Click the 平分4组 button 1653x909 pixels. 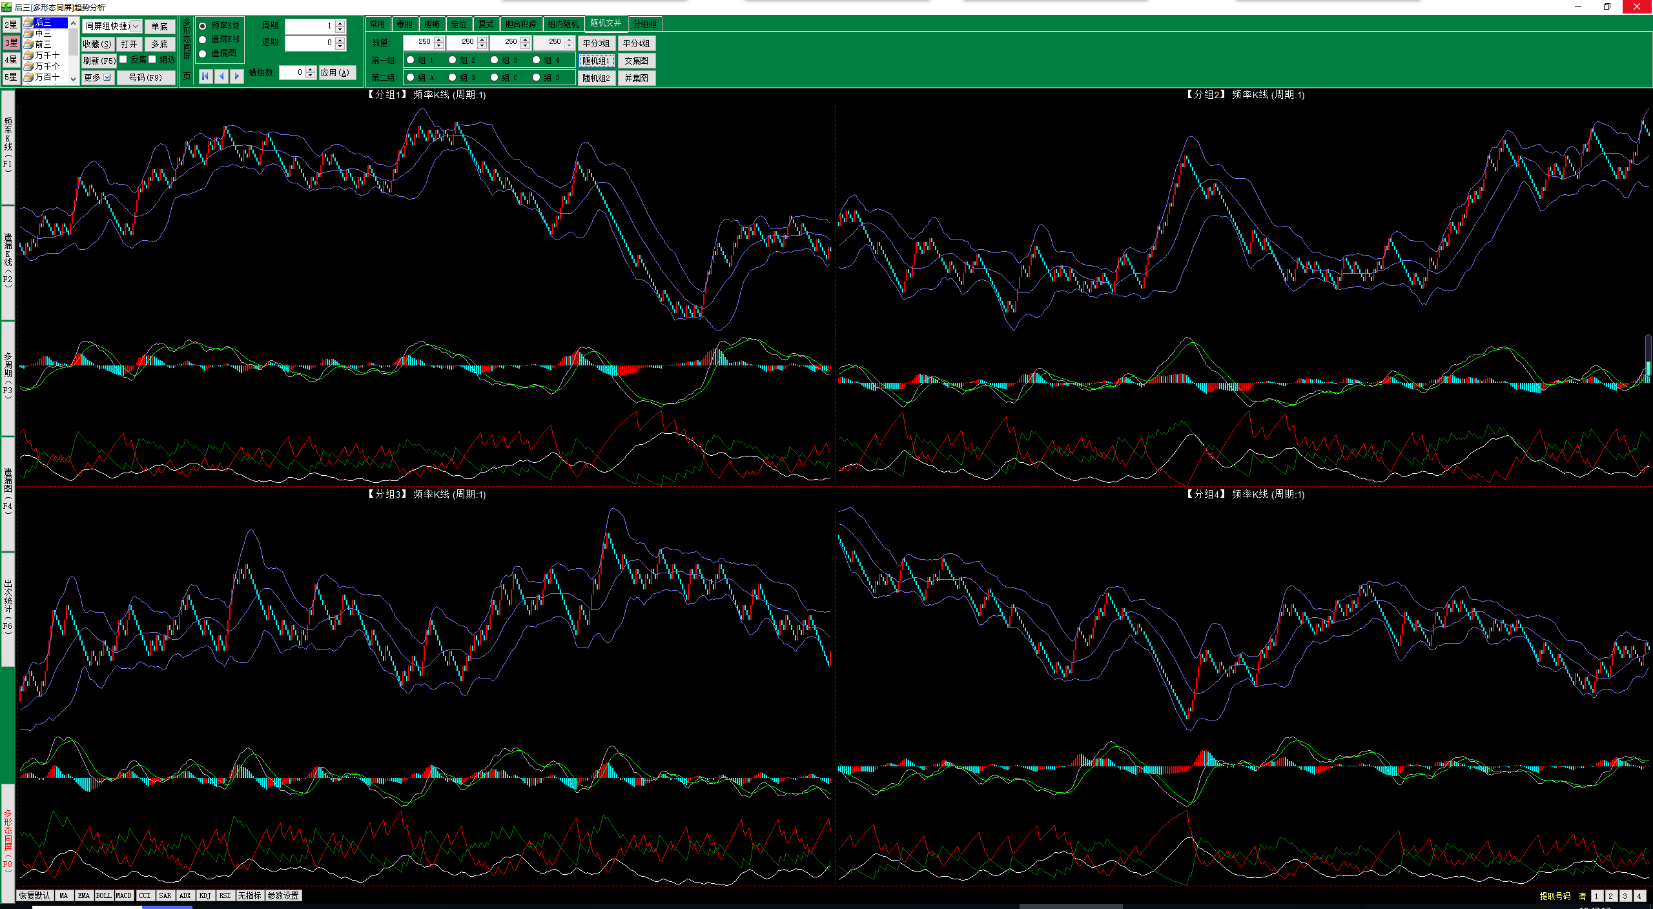(636, 43)
